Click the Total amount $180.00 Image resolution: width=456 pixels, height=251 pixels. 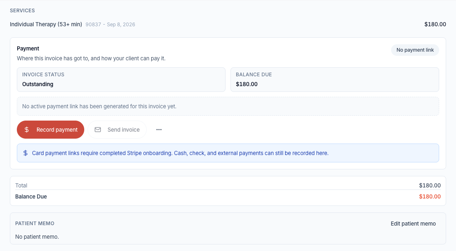pyautogui.click(x=430, y=185)
